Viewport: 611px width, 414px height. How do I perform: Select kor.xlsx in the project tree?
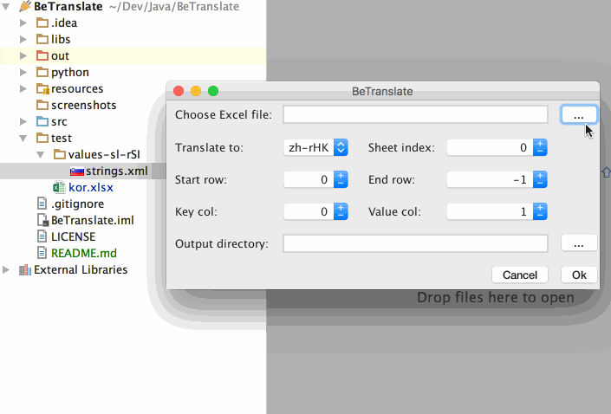click(x=91, y=187)
